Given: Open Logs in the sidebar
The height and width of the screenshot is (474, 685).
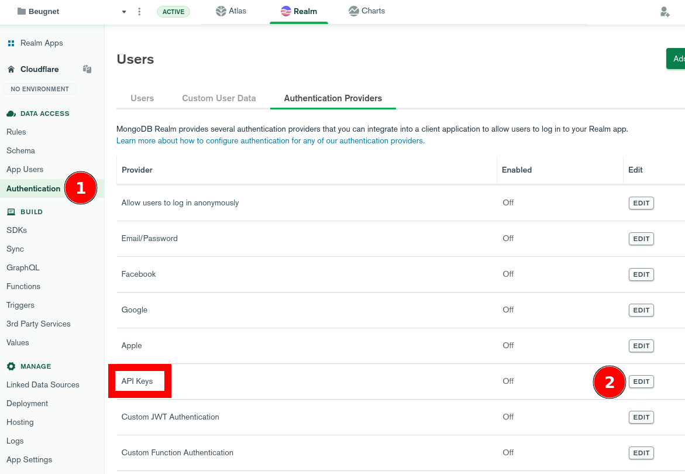Looking at the screenshot, I should pos(15,441).
